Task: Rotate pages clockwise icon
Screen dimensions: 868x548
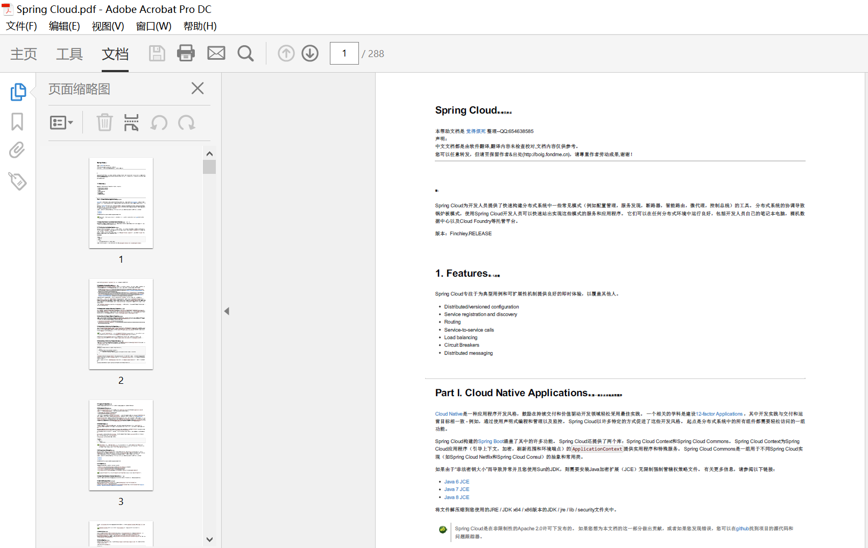Action: pos(187,123)
